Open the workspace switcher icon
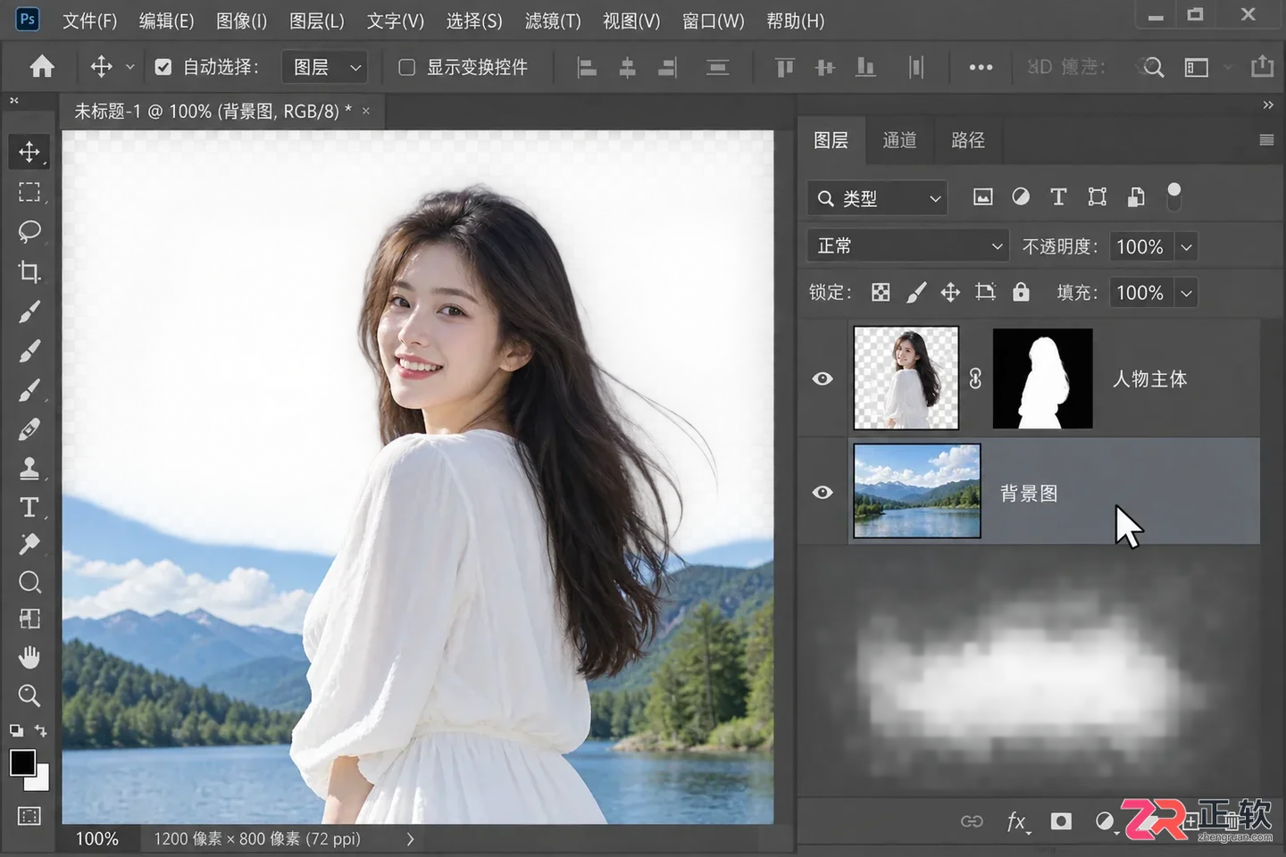 [1197, 67]
